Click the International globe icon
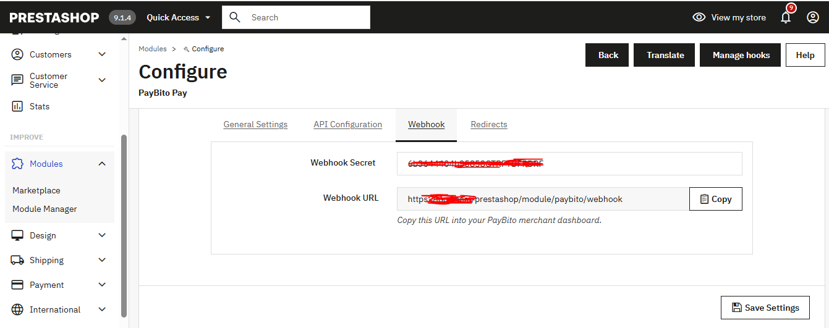The height and width of the screenshot is (328, 829). (18, 309)
